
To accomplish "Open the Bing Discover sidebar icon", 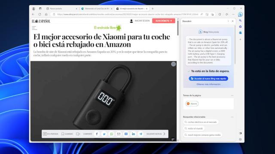I will tap(240, 14).
